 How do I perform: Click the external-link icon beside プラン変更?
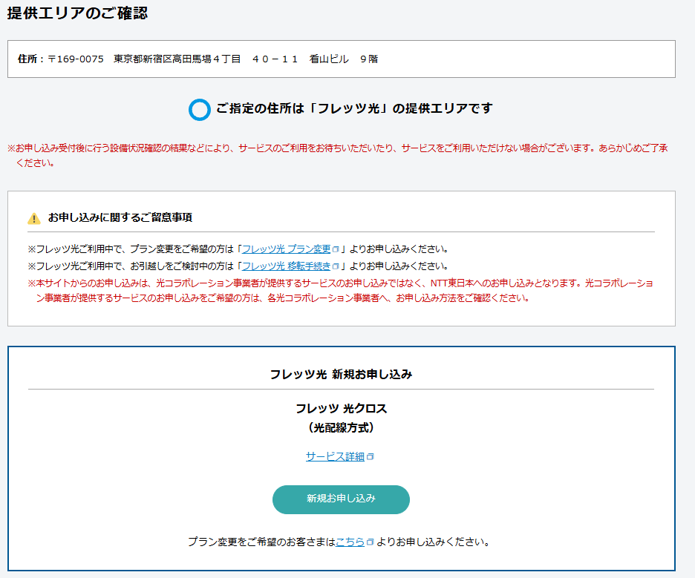tap(336, 249)
